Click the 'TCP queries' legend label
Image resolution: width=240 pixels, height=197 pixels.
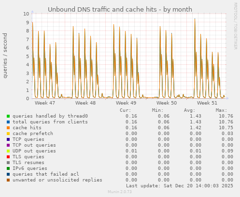pyautogui.click(x=28, y=139)
